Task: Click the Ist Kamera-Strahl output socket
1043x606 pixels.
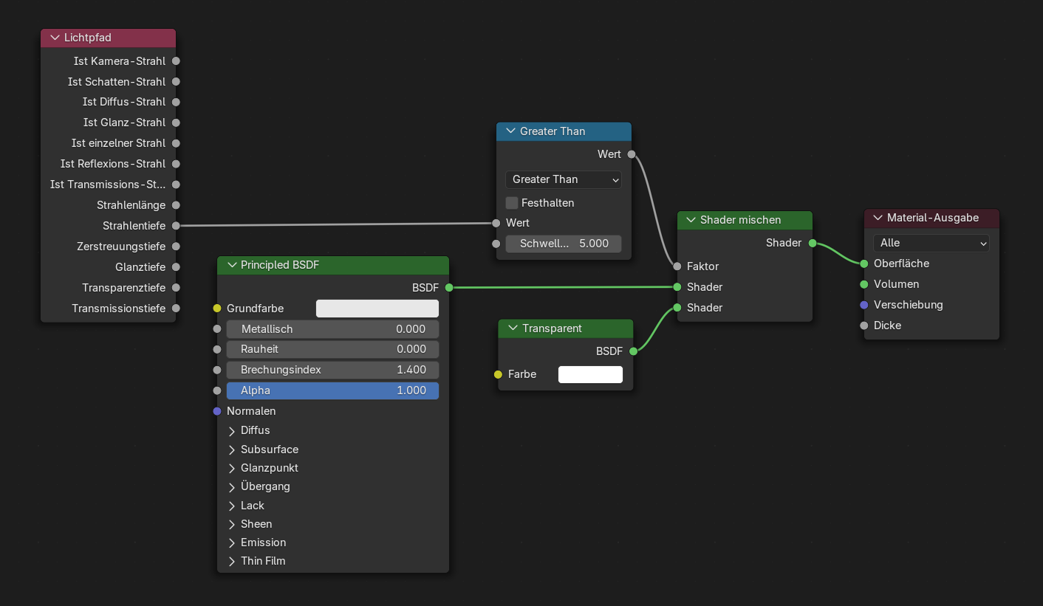Action: tap(176, 61)
